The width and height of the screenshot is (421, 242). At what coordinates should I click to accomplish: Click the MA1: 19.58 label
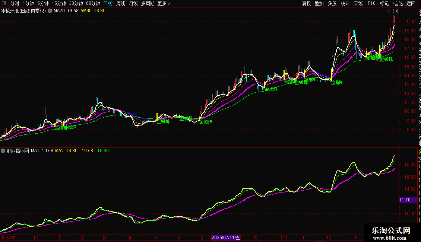click(x=42, y=151)
